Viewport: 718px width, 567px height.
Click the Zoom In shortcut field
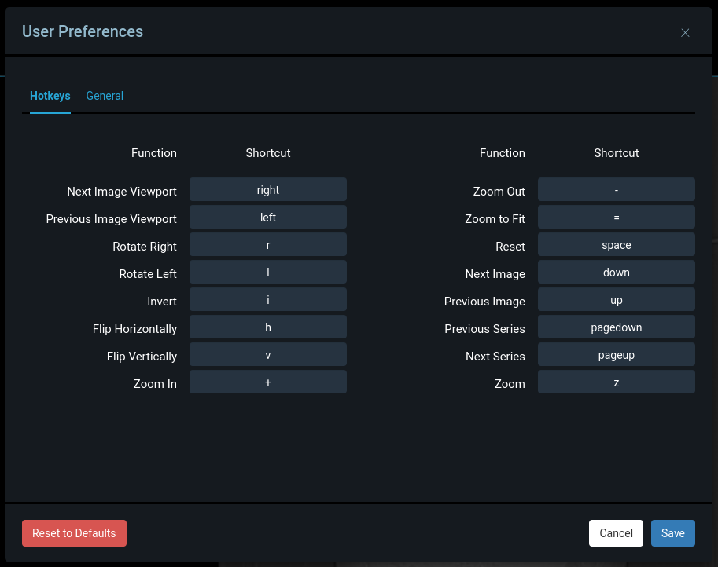(x=267, y=382)
